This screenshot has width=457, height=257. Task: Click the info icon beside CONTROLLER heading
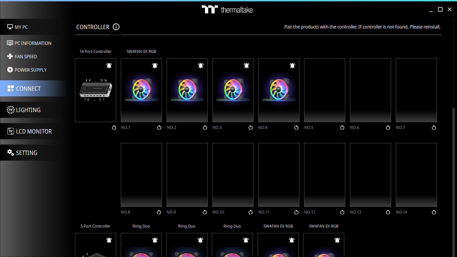tap(116, 27)
